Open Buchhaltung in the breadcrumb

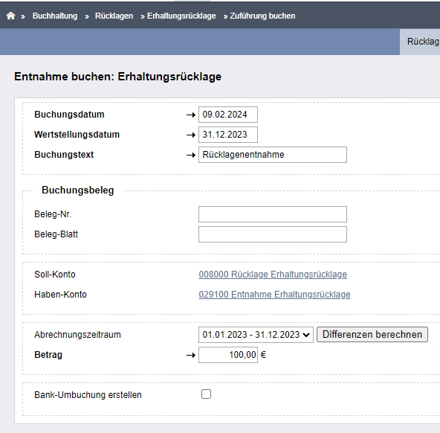[55, 16]
